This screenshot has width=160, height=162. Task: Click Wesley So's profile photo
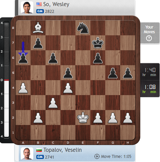[x=27, y=7]
